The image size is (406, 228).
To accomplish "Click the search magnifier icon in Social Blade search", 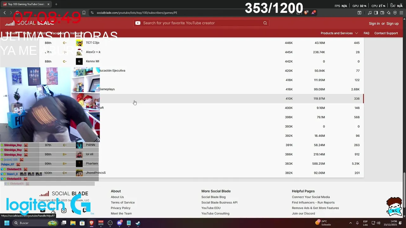I will 265,23.
